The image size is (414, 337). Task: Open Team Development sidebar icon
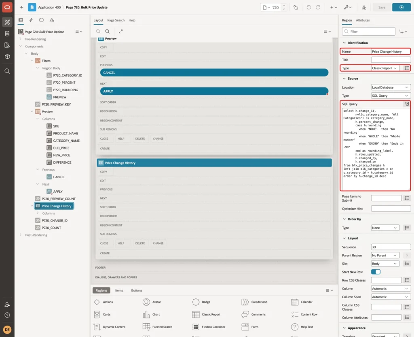[7, 45]
